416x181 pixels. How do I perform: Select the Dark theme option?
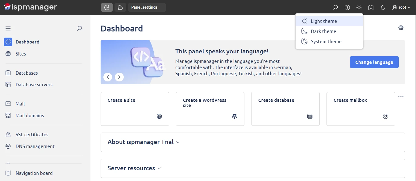[x=323, y=31]
